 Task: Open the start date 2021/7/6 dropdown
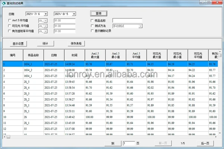tap(46, 14)
